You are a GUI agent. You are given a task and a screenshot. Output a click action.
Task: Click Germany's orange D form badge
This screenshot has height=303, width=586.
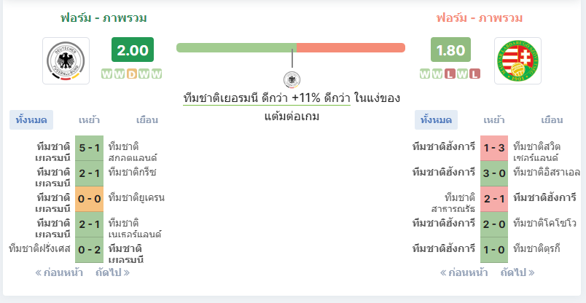point(131,74)
